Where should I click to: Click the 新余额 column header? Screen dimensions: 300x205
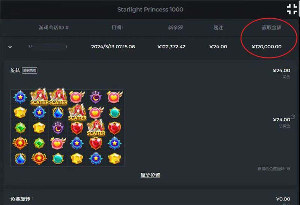point(175,27)
